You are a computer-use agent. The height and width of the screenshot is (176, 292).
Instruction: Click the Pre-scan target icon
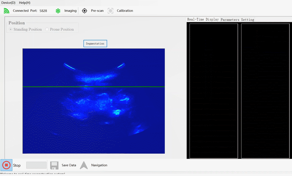coord(85,11)
